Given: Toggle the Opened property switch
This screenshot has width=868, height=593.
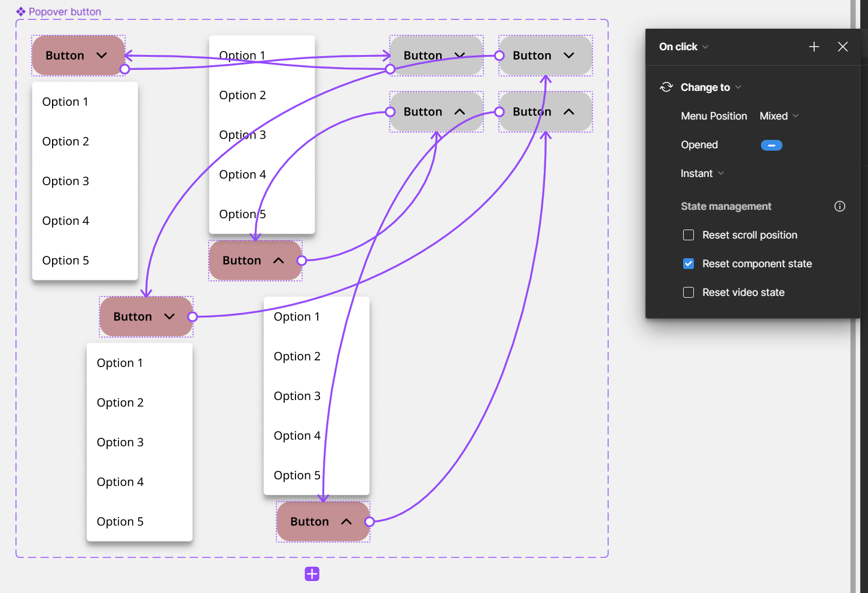Looking at the screenshot, I should tap(771, 145).
